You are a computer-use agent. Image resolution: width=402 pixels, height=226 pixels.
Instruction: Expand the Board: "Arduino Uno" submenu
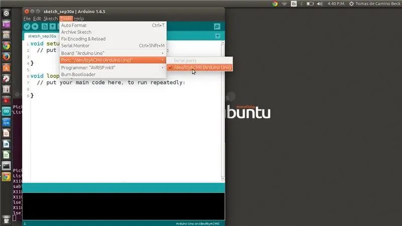coord(113,53)
